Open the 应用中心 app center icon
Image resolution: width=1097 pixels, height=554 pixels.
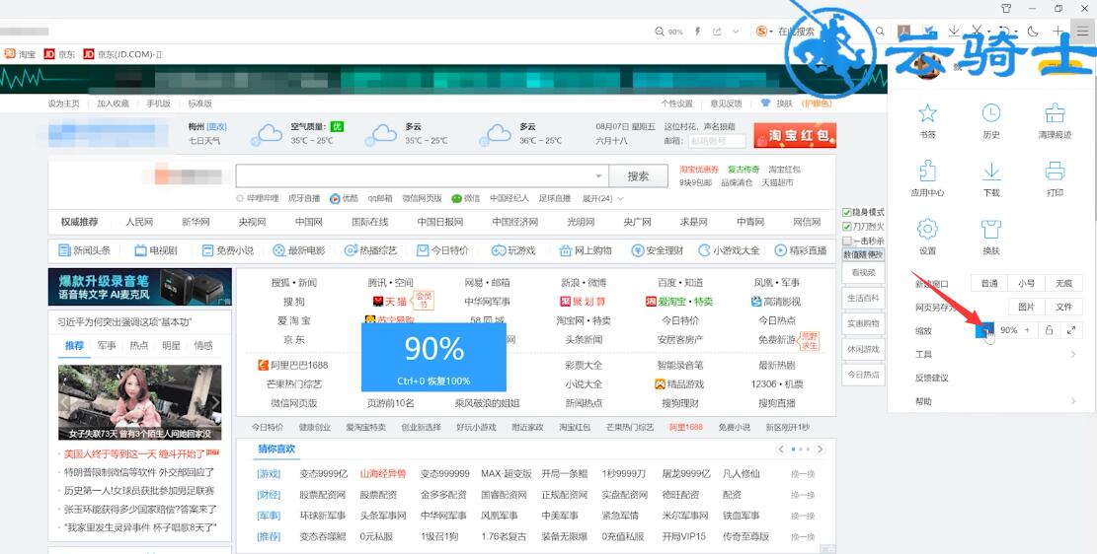point(927,171)
